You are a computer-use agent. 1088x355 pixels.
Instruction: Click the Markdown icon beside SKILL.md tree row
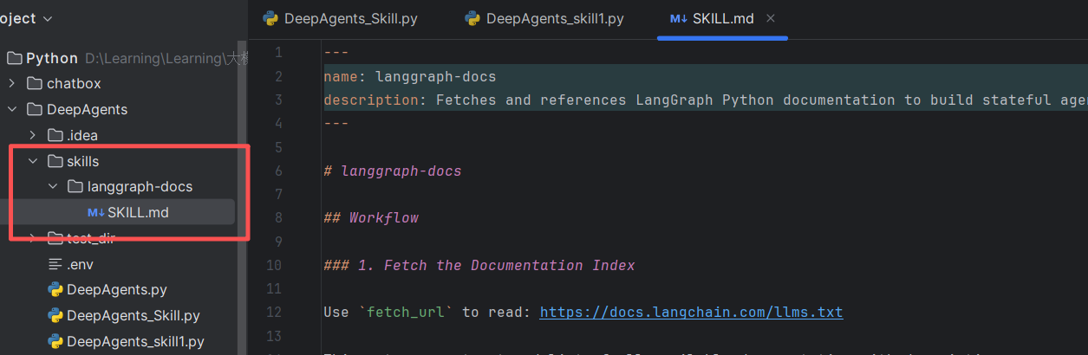(x=95, y=212)
